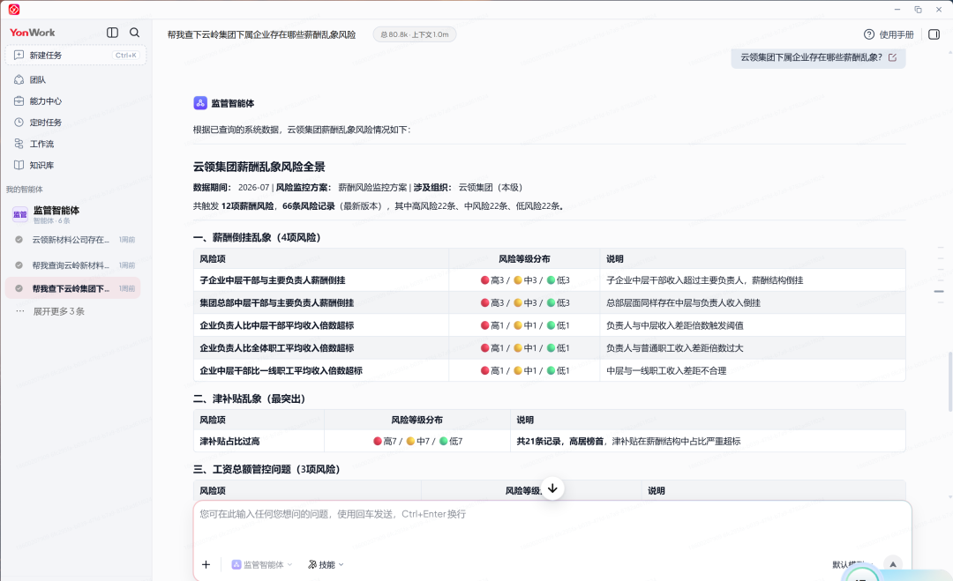Open conversation 帮我查询云岭新材料...
953x581 pixels.
(x=73, y=265)
